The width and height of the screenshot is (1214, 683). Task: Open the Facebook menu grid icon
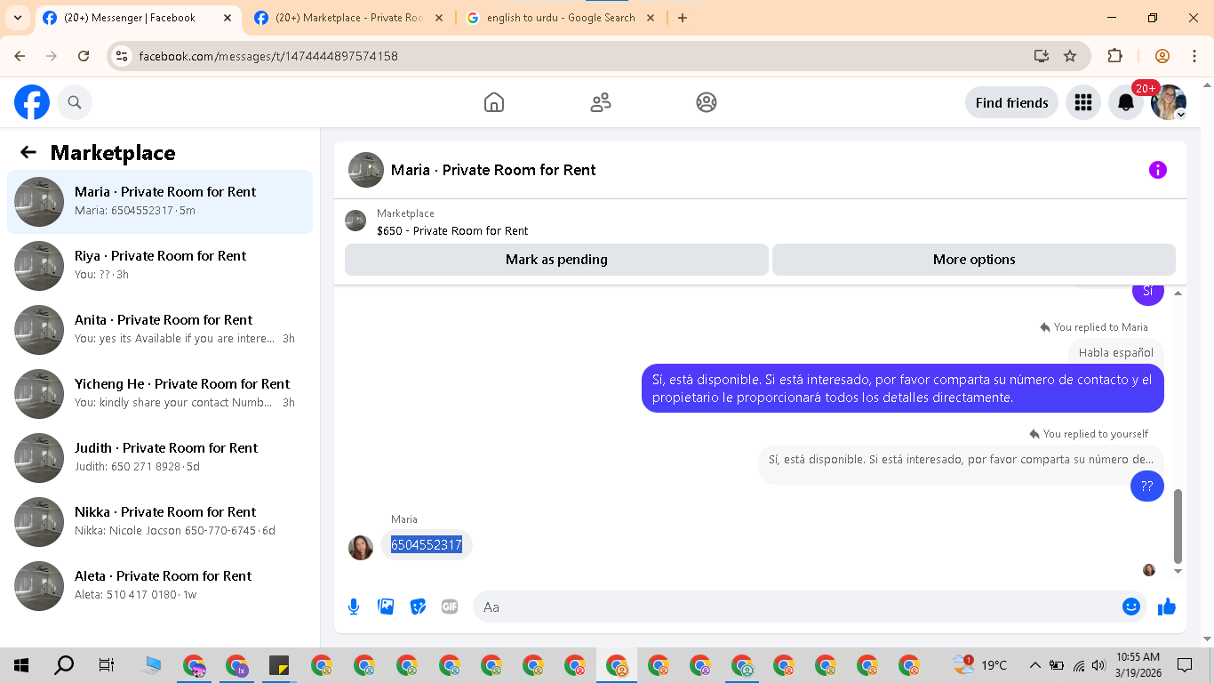[x=1082, y=102]
